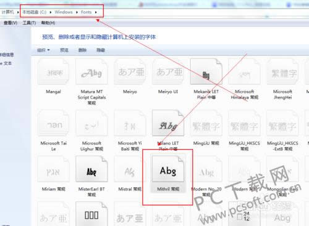The width and height of the screenshot is (309, 226).
Task: Expand the arrow after 本地磁盘 (C:)
Action: point(51,12)
